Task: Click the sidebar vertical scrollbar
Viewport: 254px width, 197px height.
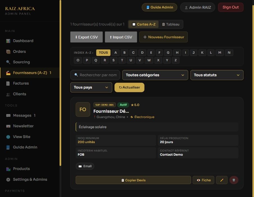Action: (x=60, y=83)
